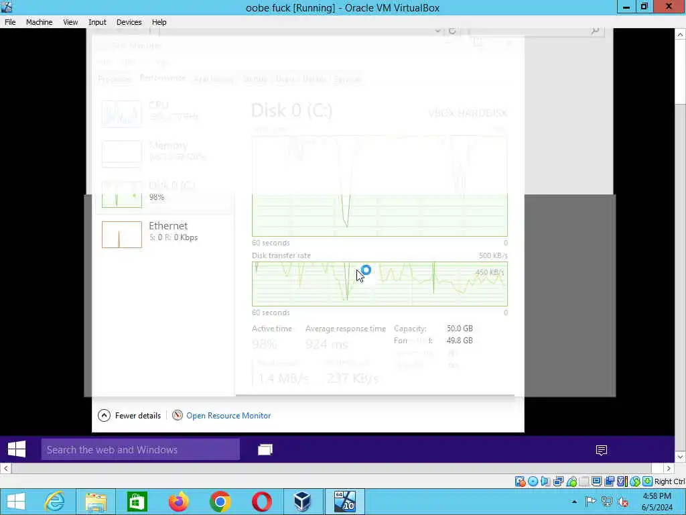Click the muted volume tray icon
This screenshot has height=515, width=686.
pos(623,502)
